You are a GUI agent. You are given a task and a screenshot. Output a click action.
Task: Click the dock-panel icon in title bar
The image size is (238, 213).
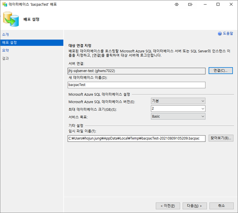tap(190, 5)
